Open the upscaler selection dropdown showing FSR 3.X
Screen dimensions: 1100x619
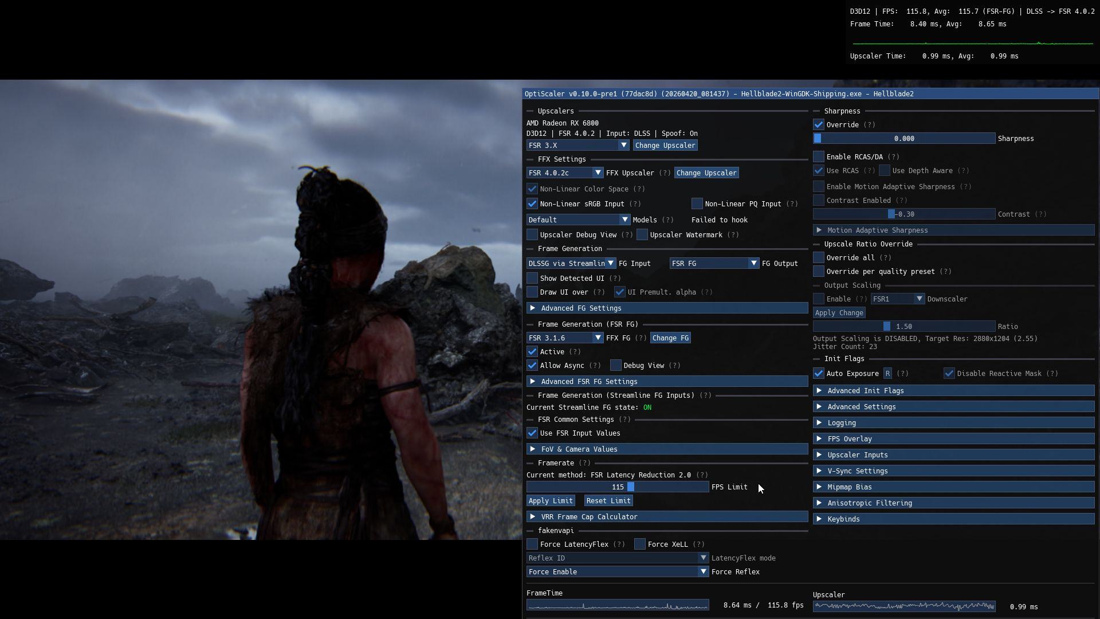coord(577,146)
